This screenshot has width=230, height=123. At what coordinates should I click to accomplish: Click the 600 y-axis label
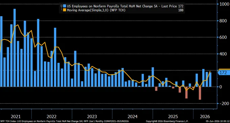223,37
